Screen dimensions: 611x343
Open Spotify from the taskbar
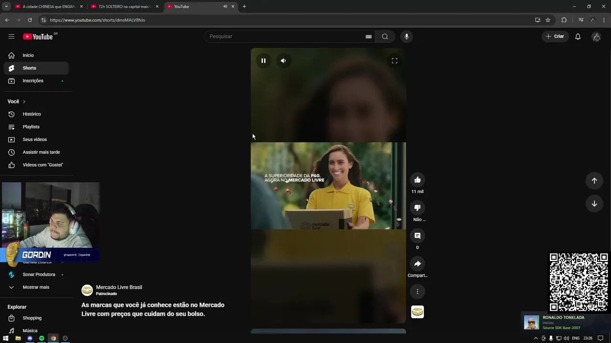click(x=42, y=338)
